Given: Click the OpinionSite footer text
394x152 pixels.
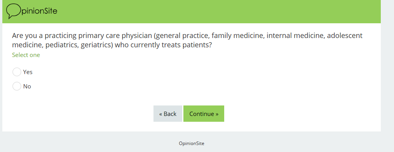Looking at the screenshot, I should click(192, 143).
